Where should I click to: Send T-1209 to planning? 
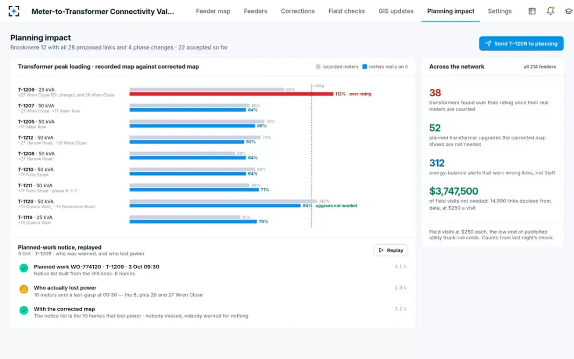click(x=521, y=44)
